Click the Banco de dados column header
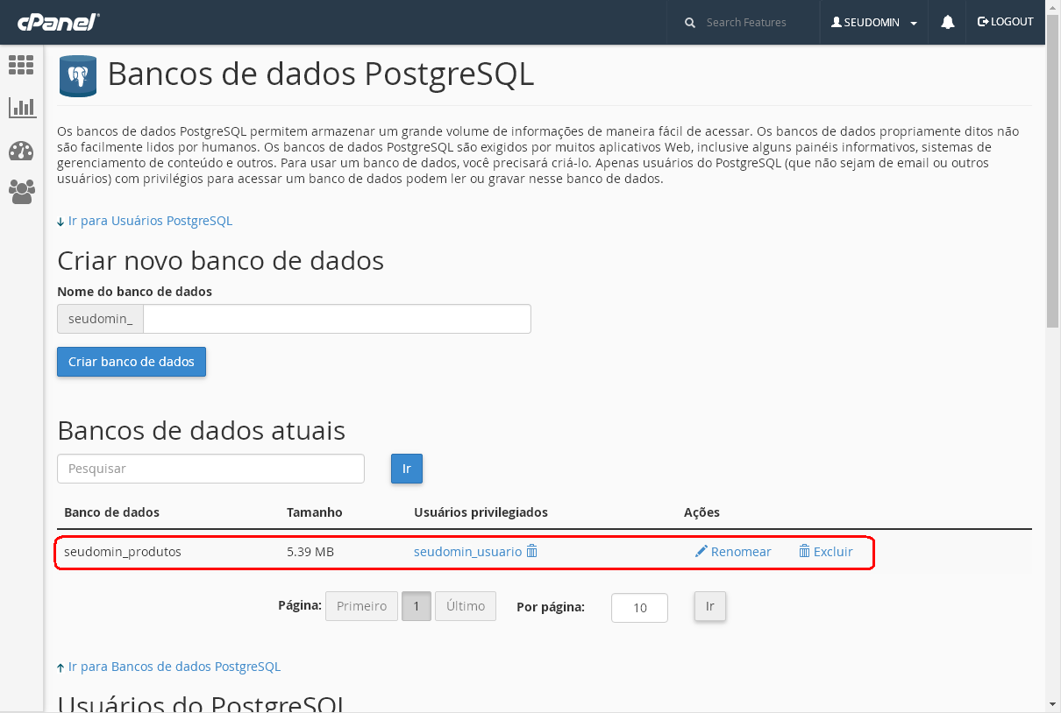The width and height of the screenshot is (1061, 713). tap(112, 512)
